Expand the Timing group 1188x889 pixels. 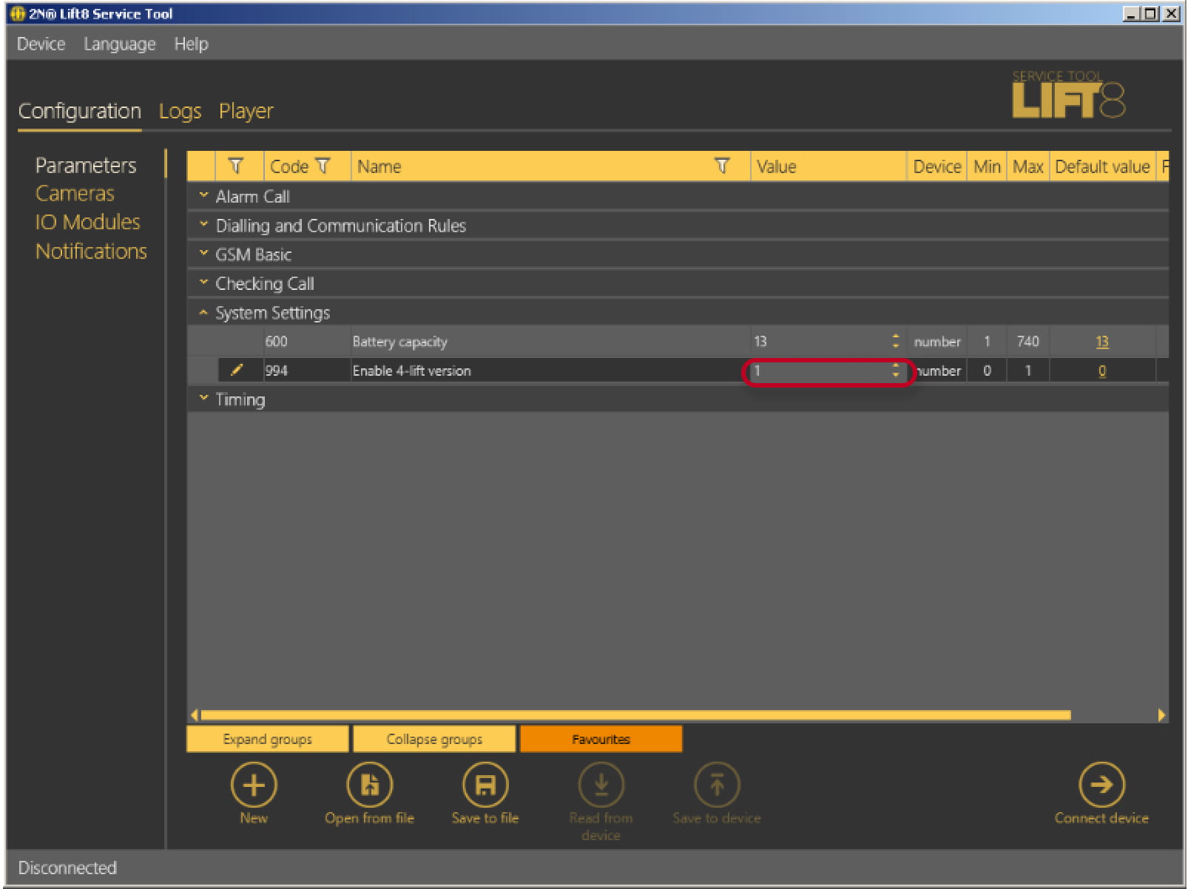[203, 398]
